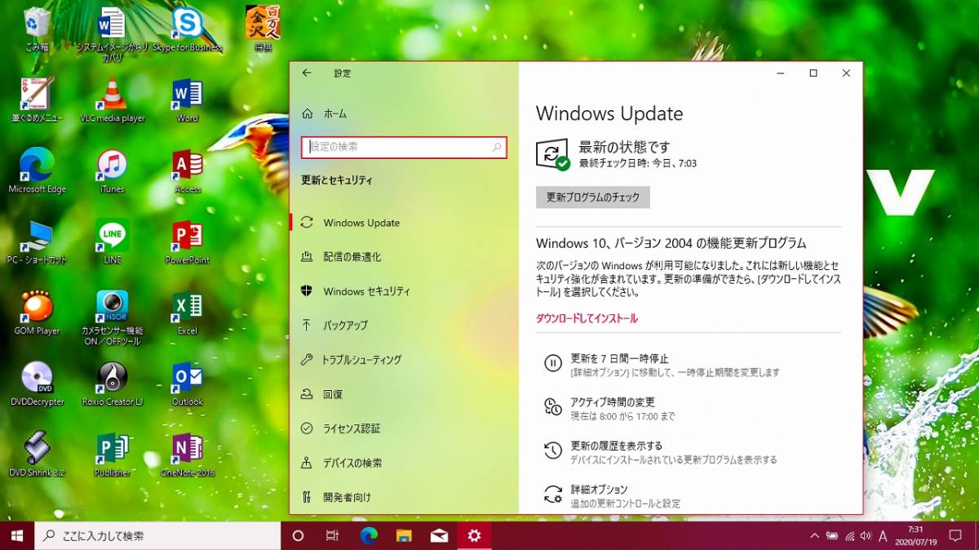Launch LINE from the desktop
Screen dimensions: 979x550
(112, 242)
